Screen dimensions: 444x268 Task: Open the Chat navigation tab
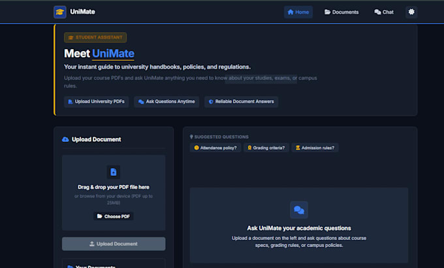(x=384, y=12)
